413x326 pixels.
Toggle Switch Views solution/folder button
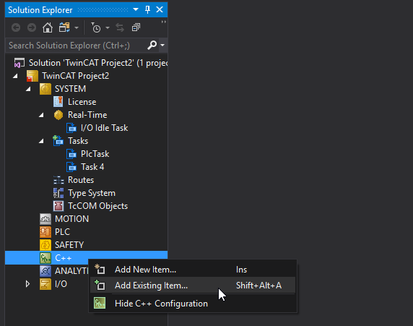[64, 27]
